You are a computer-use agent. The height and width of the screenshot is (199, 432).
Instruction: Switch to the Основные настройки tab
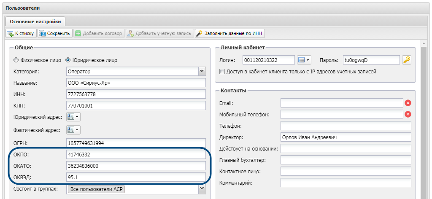tap(35, 22)
